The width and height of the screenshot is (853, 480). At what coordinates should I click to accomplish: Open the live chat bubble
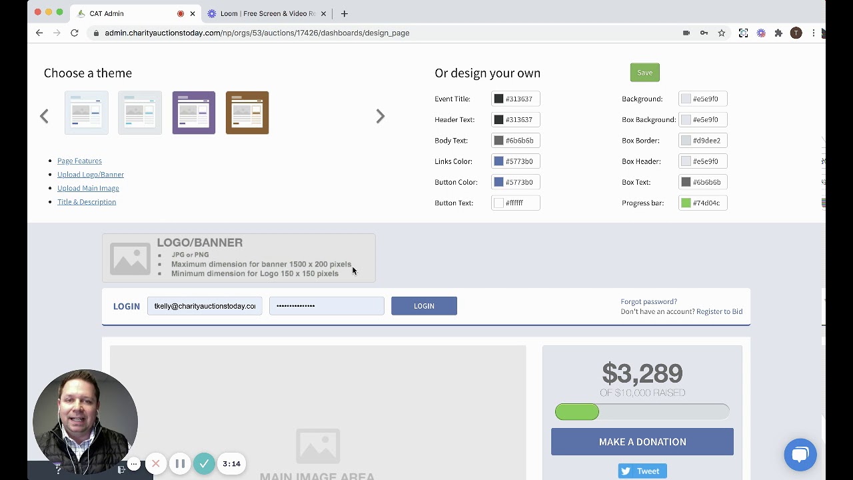click(800, 455)
